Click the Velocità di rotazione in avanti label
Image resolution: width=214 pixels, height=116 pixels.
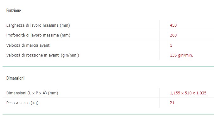42,55
